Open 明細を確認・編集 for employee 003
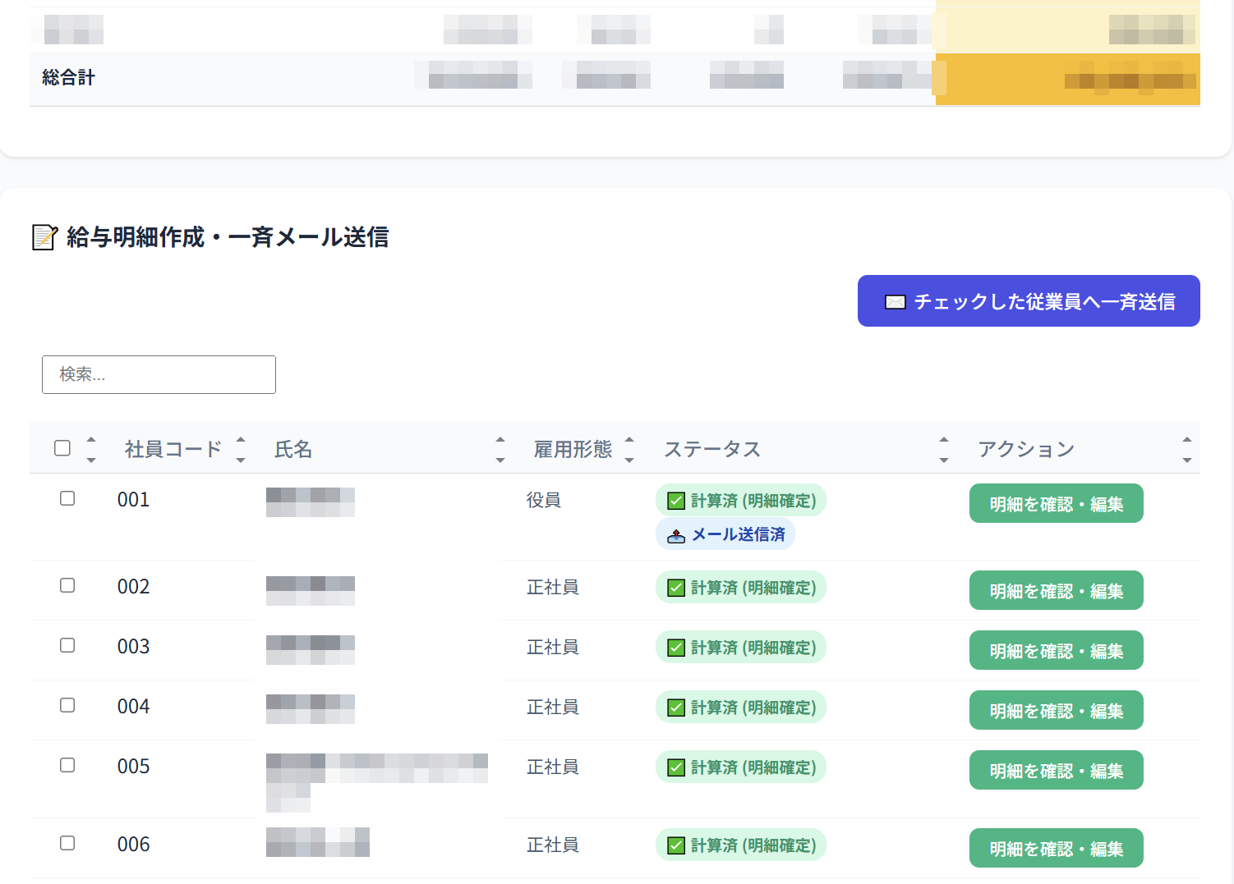The width and height of the screenshot is (1234, 884). pos(1056,649)
